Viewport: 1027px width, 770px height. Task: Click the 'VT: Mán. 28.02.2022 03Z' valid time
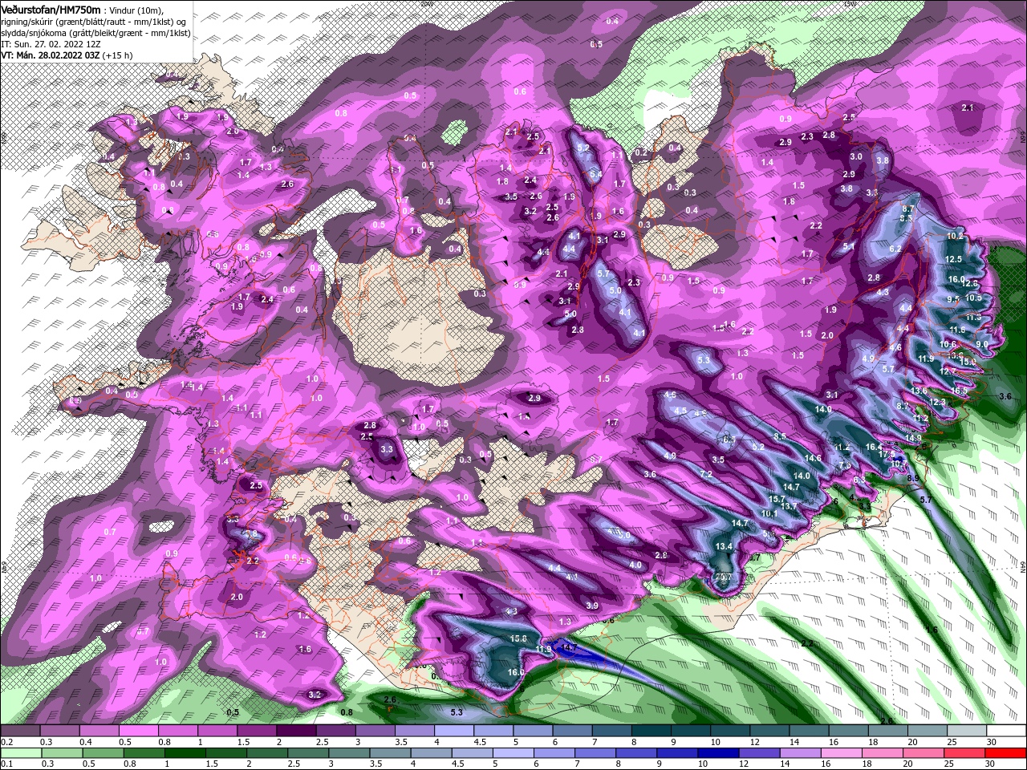(50, 55)
